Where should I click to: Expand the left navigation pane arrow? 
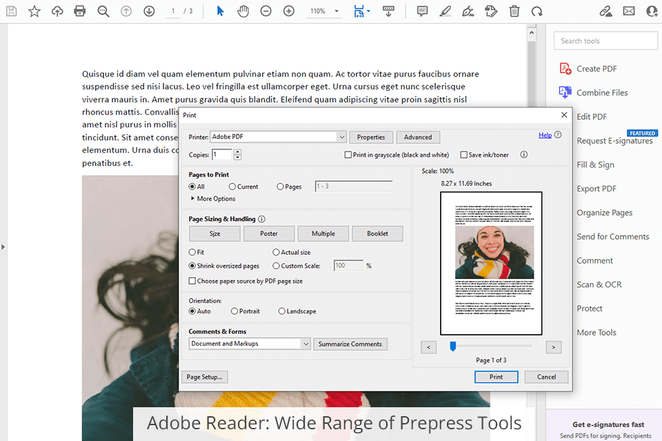point(3,247)
